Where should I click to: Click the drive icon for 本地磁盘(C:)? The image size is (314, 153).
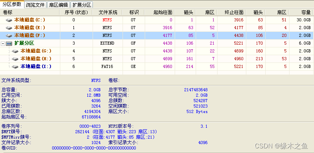[x=9, y=20]
